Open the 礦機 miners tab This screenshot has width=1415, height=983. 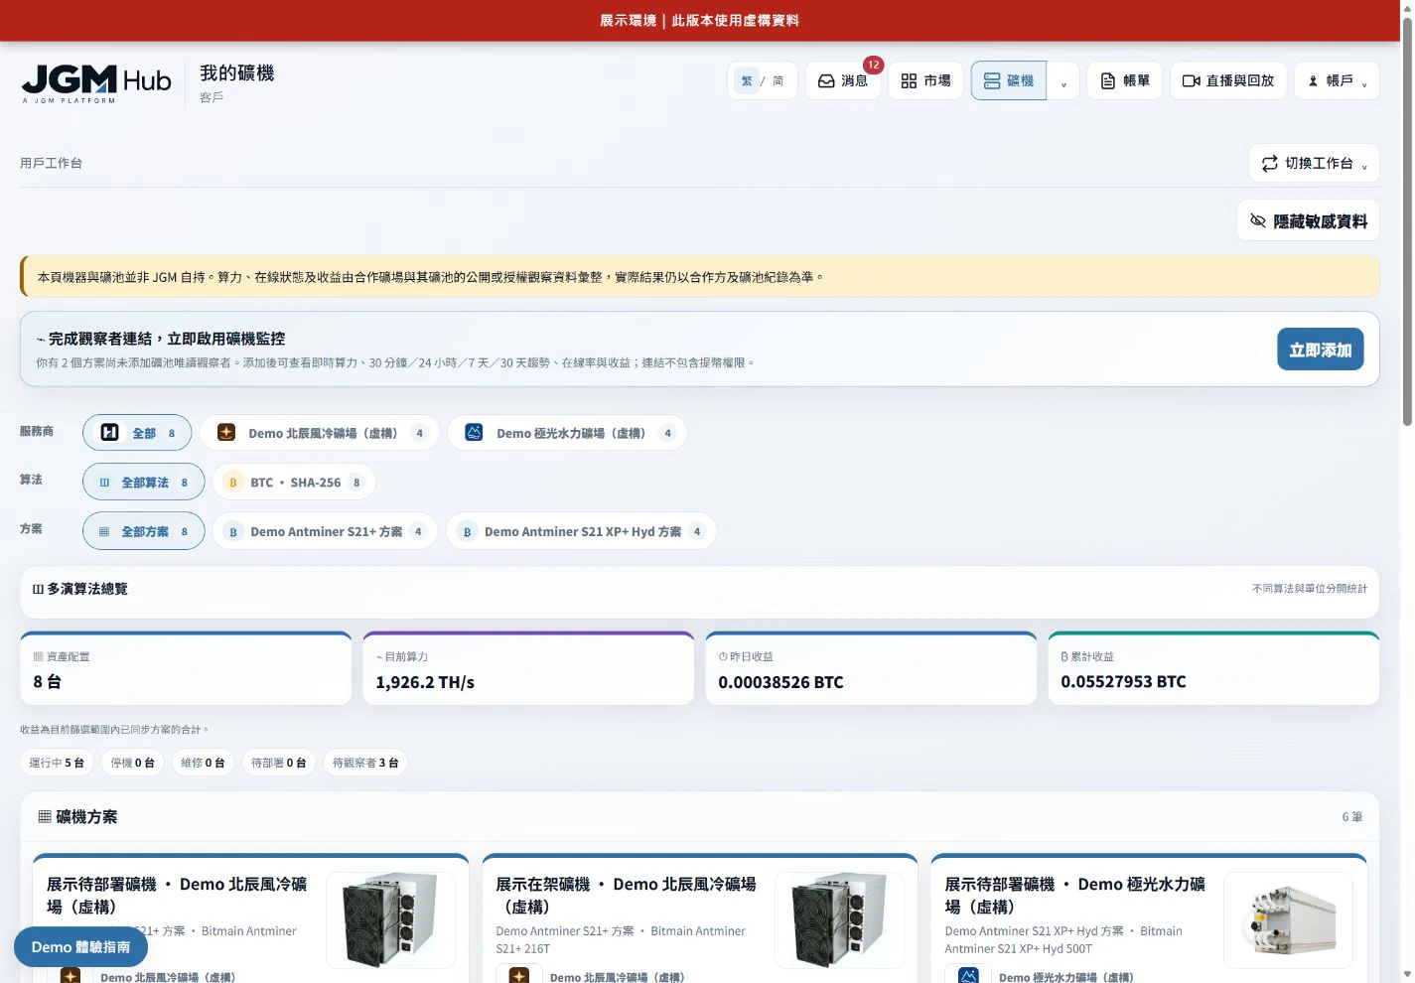[x=1009, y=80]
